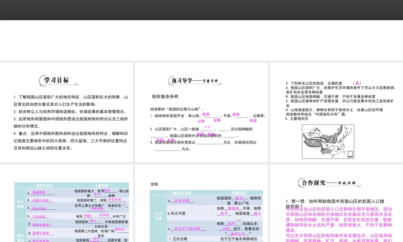Open the 合作探究 slide thumbnail
The width and height of the screenshot is (403, 242).
pyautogui.click(x=337, y=203)
